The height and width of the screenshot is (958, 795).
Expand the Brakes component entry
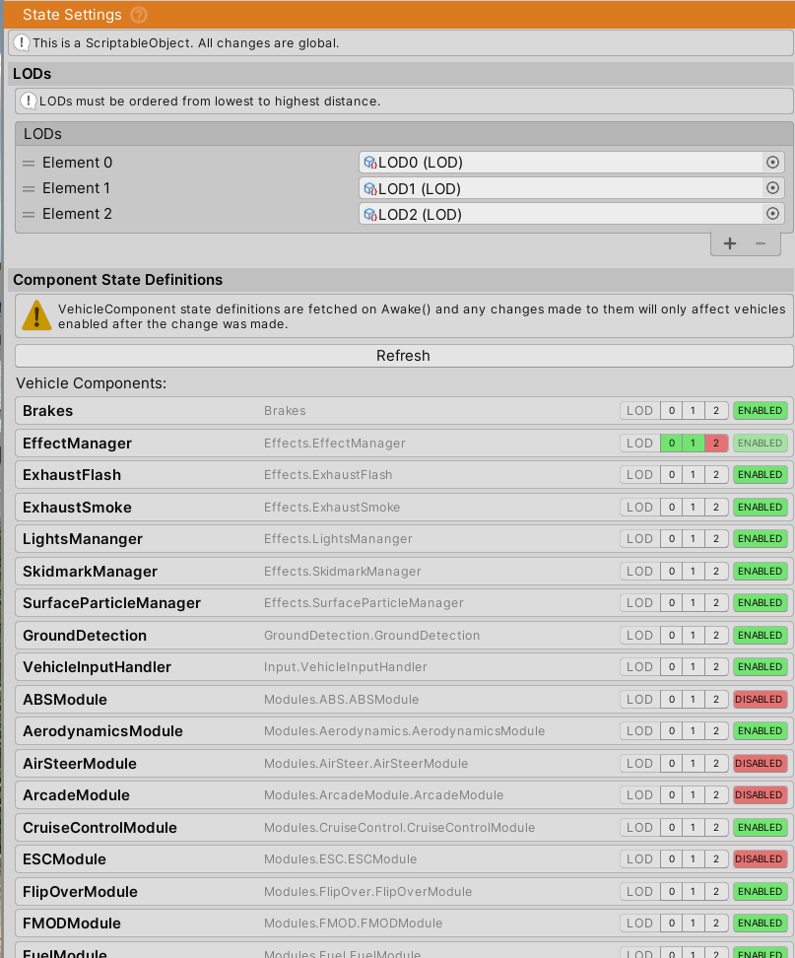click(x=47, y=411)
